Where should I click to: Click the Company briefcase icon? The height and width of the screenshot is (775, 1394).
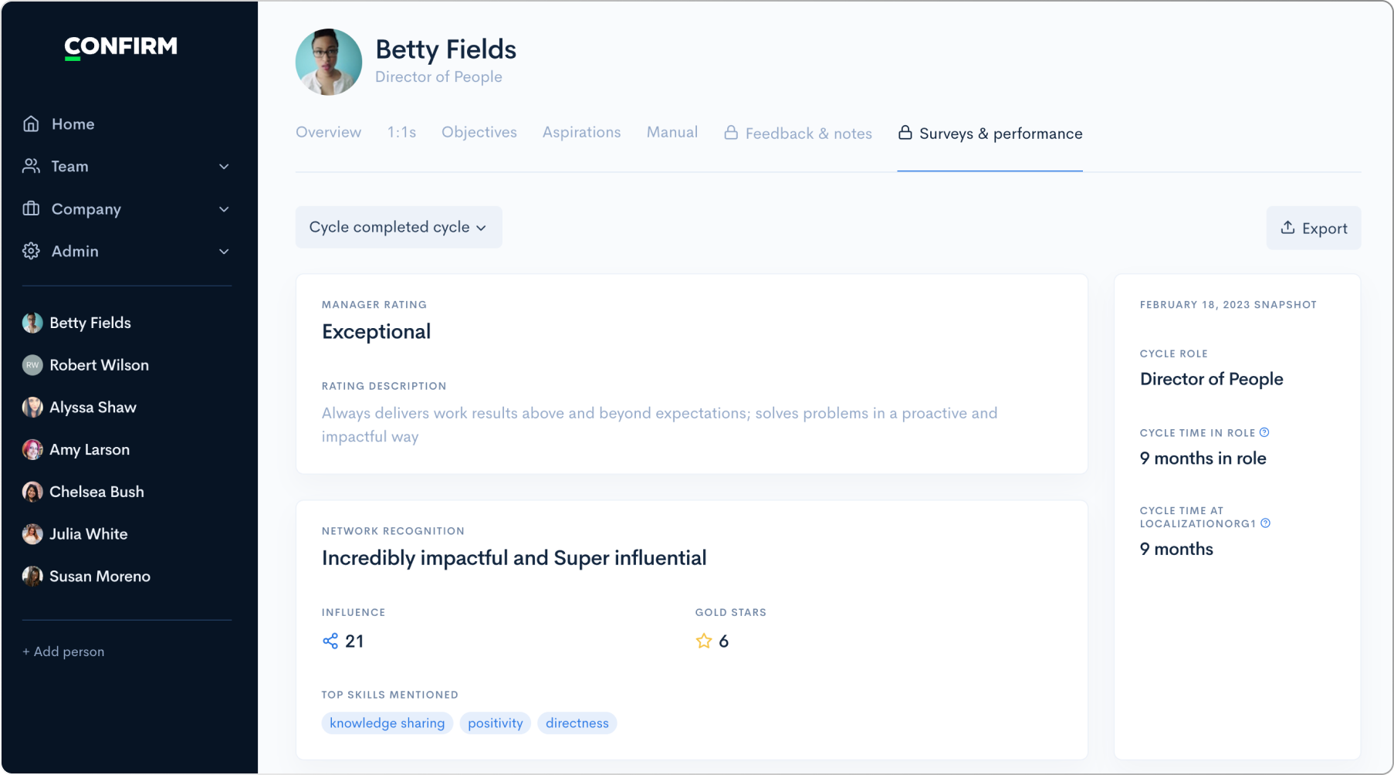tap(31, 209)
